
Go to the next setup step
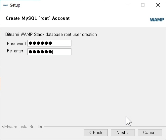tap(123, 132)
